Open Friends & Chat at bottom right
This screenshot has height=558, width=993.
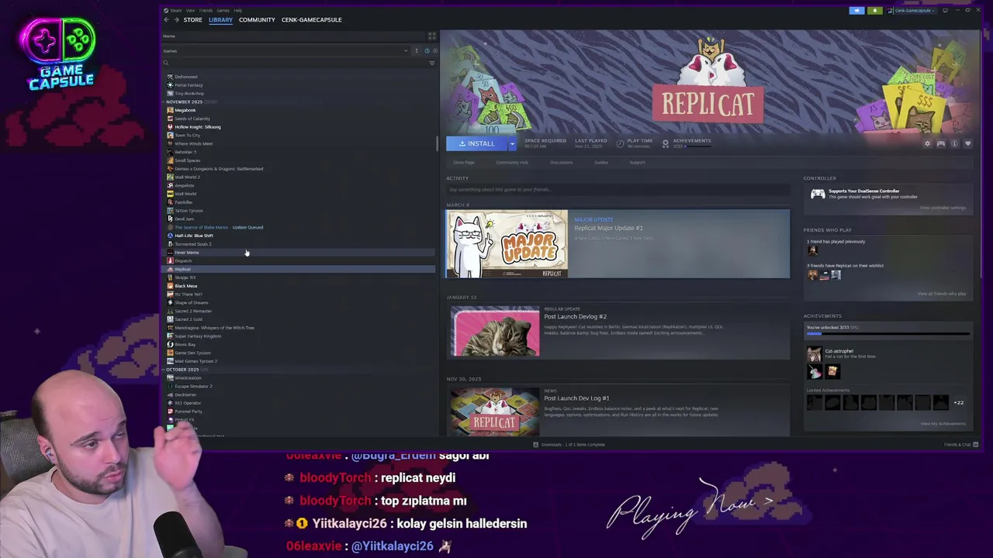(x=960, y=445)
